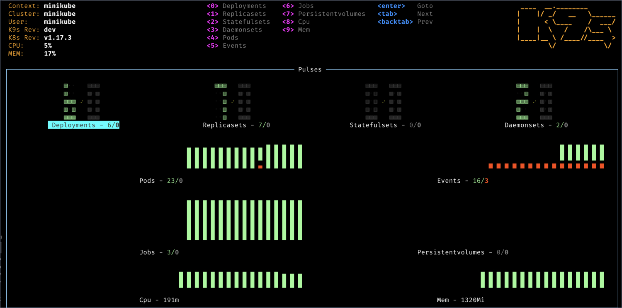The image size is (622, 308).
Task: Select the <4> Pods shortcut
Action: point(222,37)
